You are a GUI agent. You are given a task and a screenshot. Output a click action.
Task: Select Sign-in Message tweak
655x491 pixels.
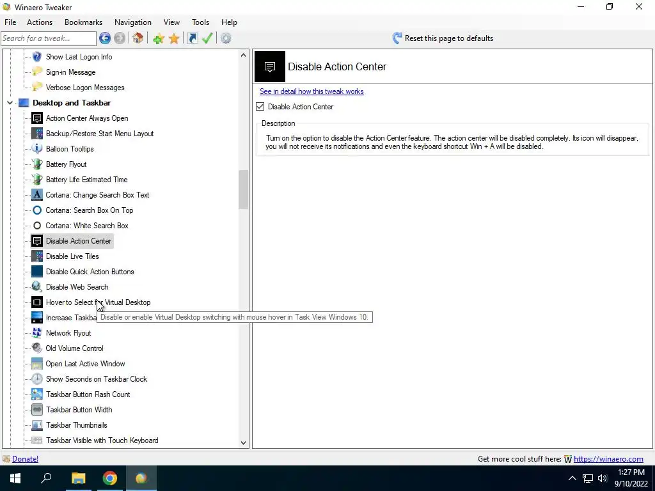(x=70, y=72)
